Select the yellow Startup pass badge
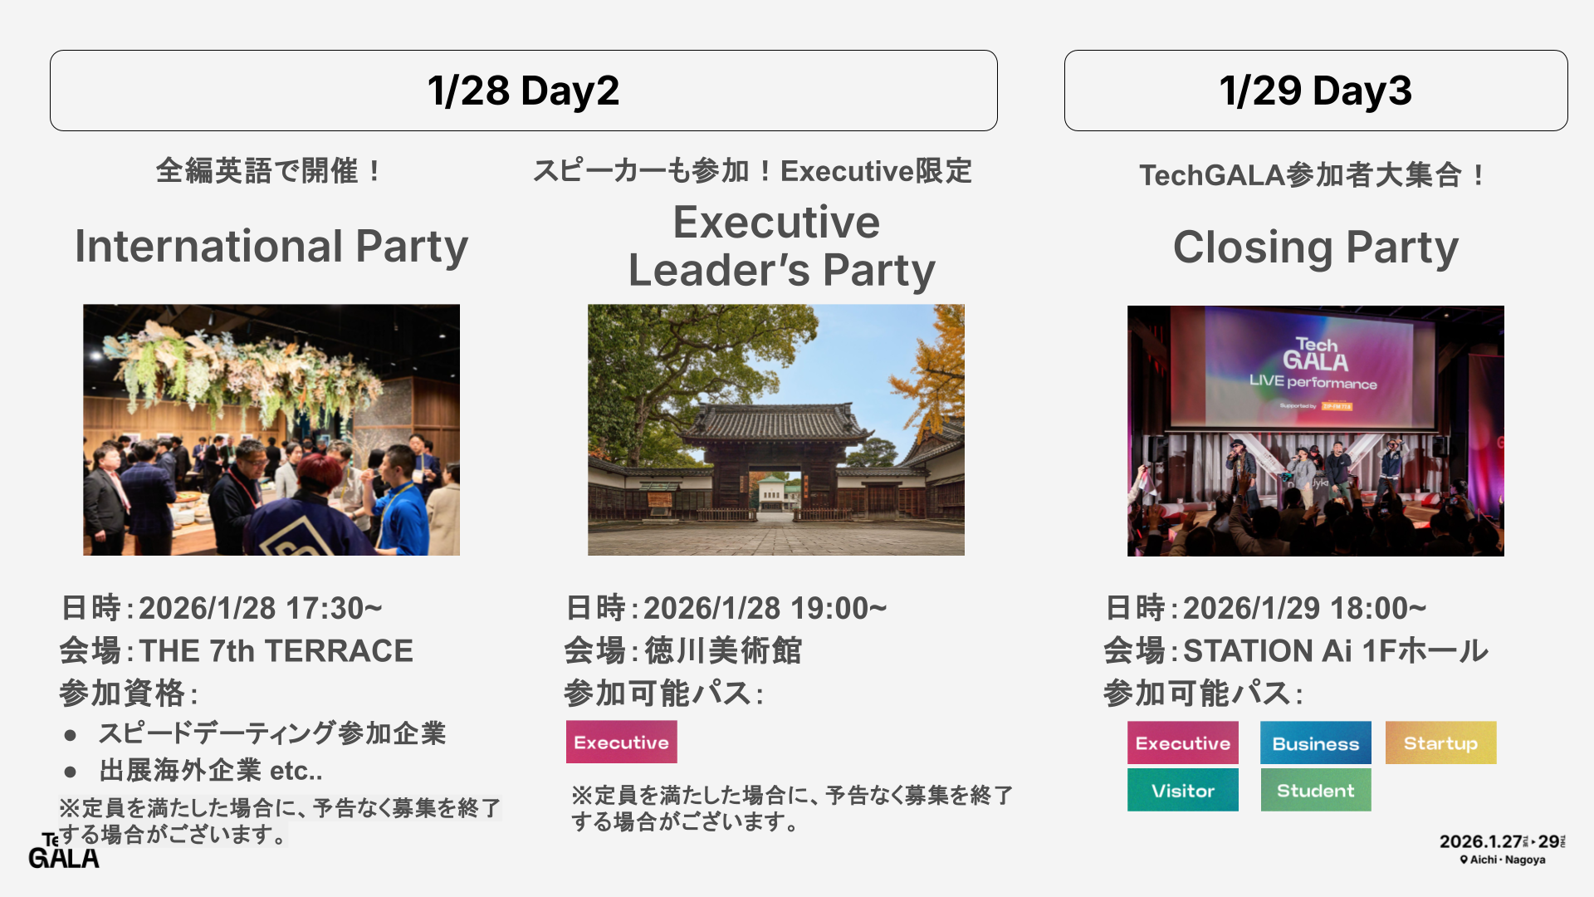This screenshot has width=1594, height=897. point(1440,743)
